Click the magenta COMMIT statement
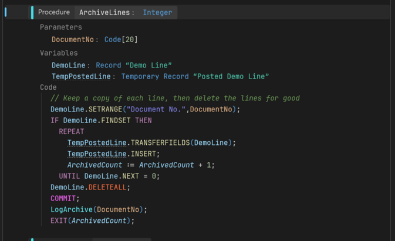The height and width of the screenshot is (241, 395). tap(63, 198)
